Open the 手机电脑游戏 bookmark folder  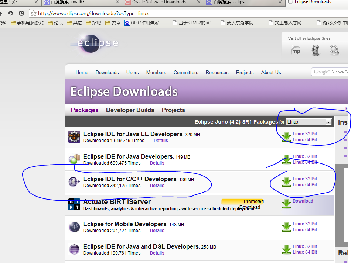27,23
